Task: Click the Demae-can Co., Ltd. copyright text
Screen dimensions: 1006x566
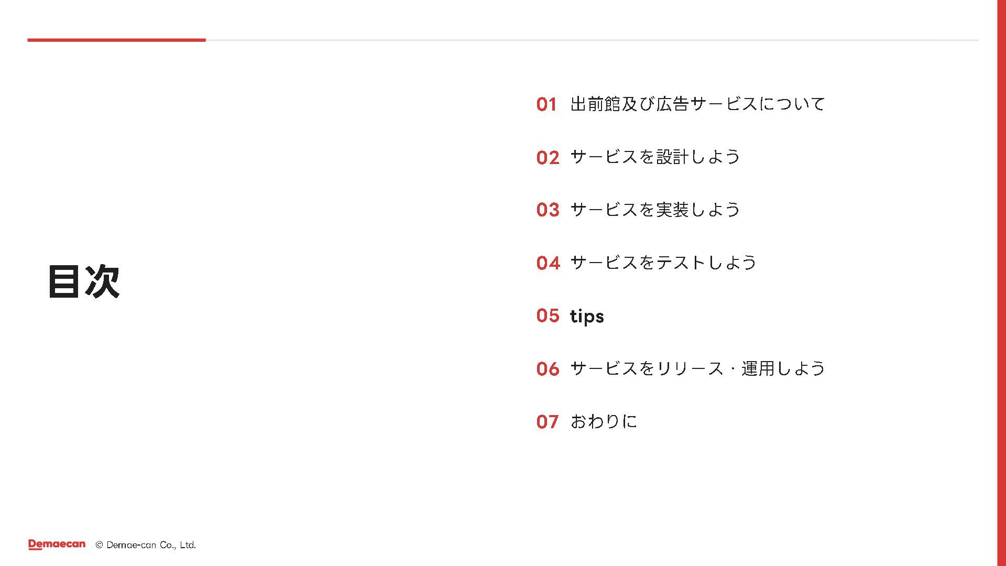Action: click(x=146, y=545)
